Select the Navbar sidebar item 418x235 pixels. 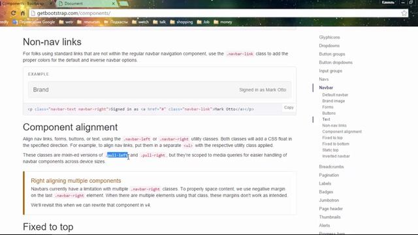(x=326, y=87)
